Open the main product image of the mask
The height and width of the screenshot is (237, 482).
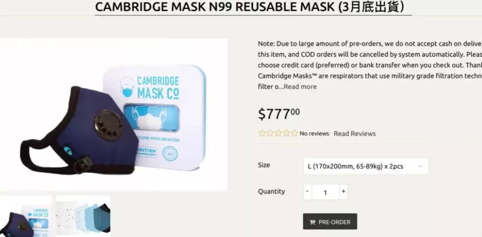pyautogui.click(x=113, y=114)
